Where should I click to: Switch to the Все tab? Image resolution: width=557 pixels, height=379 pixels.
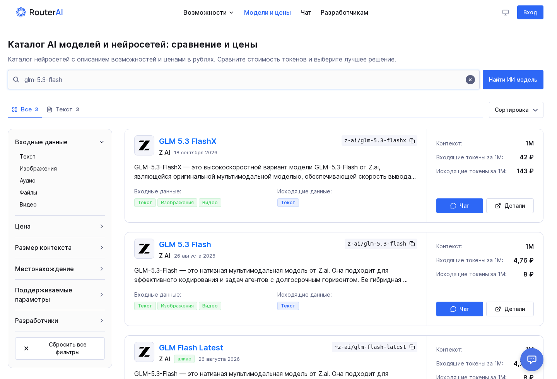pyautogui.click(x=25, y=109)
